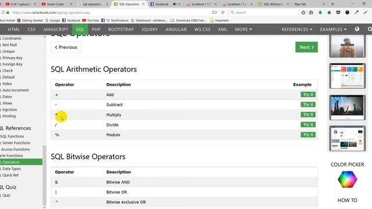Open the Firefox downloads arrow icon
Viewport: 372px width, 209px height.
320,13
